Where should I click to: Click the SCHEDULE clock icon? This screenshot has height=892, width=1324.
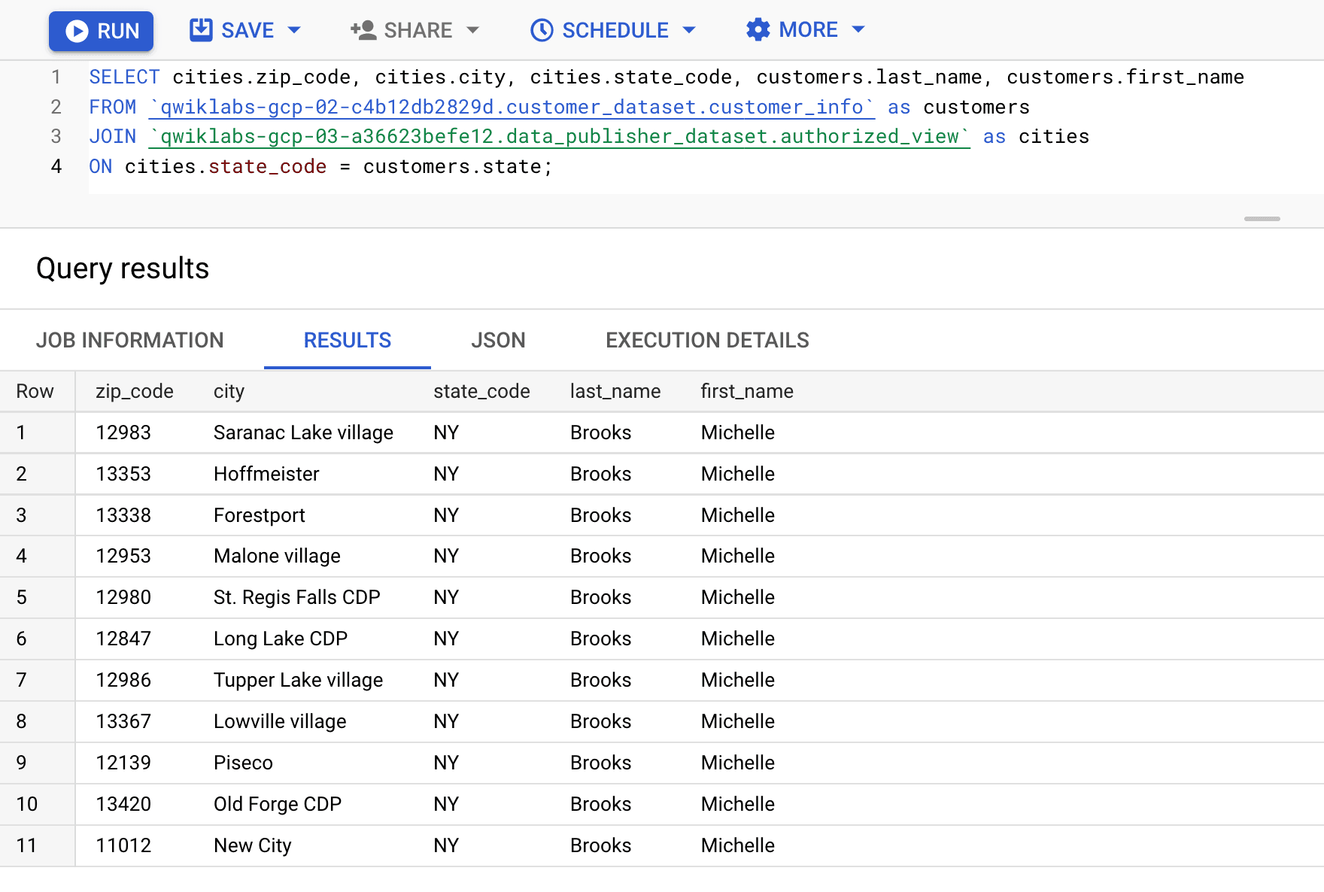[542, 30]
